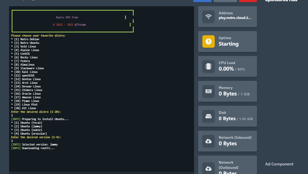Click the 'Ad Component' label

coord(279,164)
